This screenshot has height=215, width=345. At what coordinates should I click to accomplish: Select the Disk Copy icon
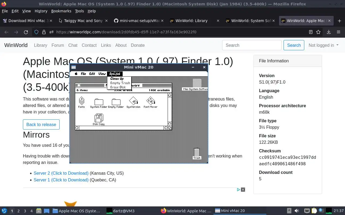click(x=99, y=118)
